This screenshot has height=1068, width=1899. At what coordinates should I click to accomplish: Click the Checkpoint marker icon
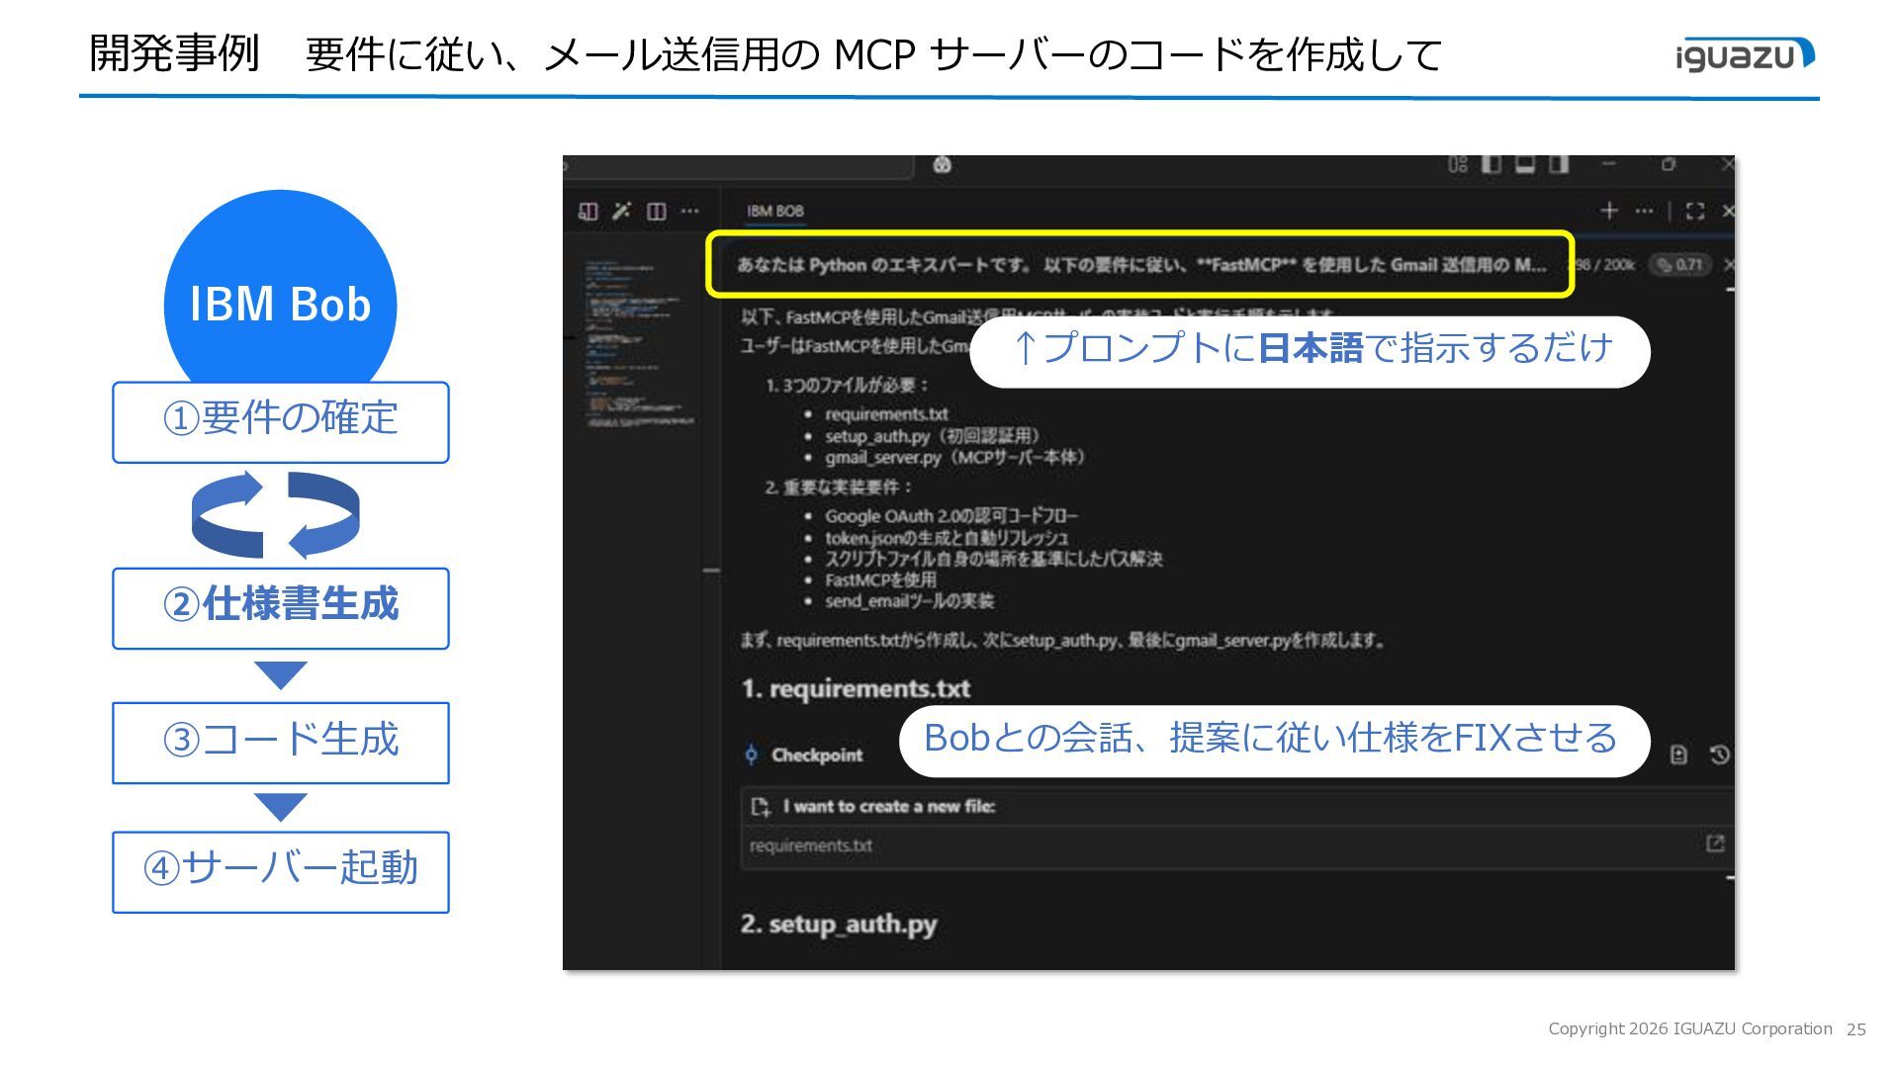click(x=751, y=755)
